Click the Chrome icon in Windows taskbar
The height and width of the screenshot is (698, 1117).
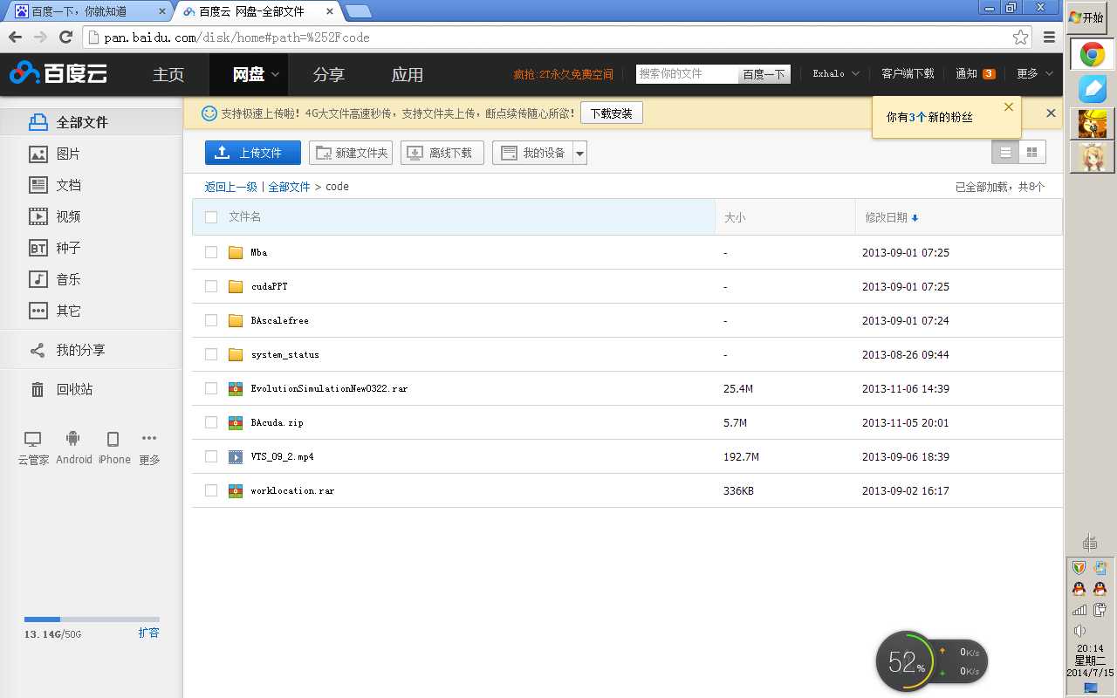1092,55
